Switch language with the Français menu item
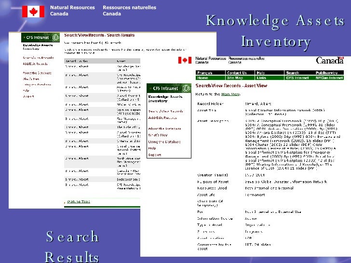 coord(210,73)
